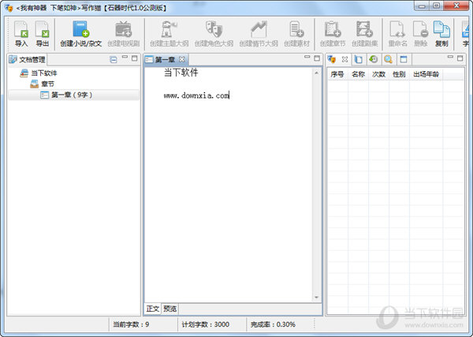Click 完成率：0.30% in status bar
This screenshot has width=473, height=337.
(273, 324)
